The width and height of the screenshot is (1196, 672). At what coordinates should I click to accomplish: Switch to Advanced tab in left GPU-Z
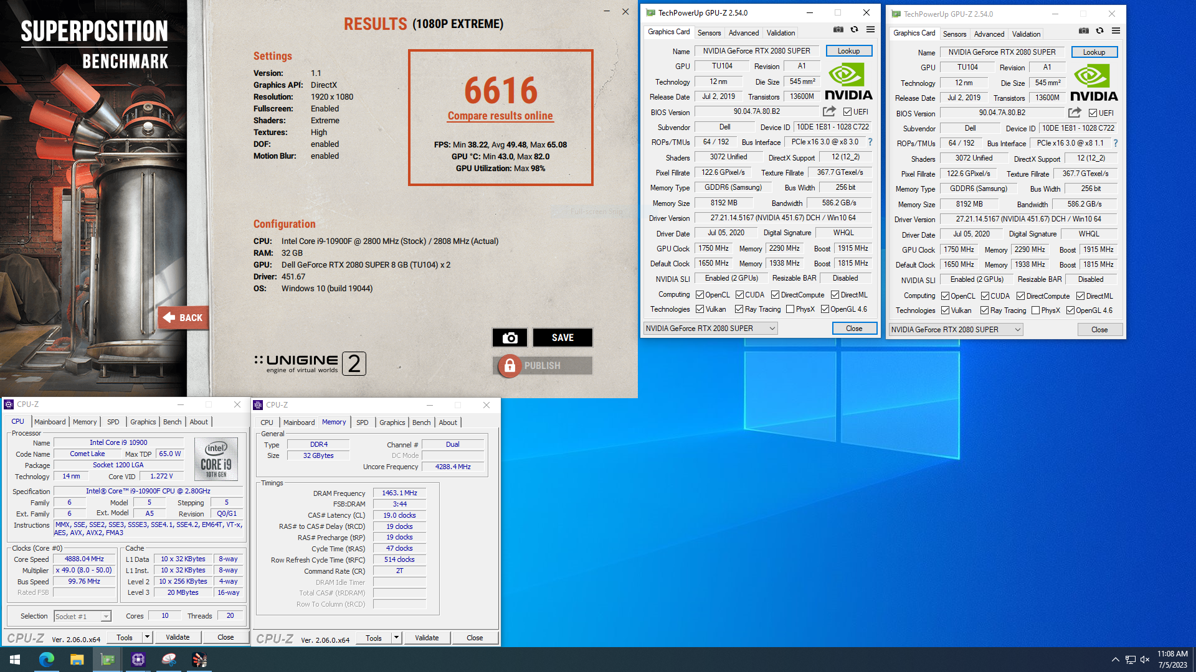(x=743, y=33)
